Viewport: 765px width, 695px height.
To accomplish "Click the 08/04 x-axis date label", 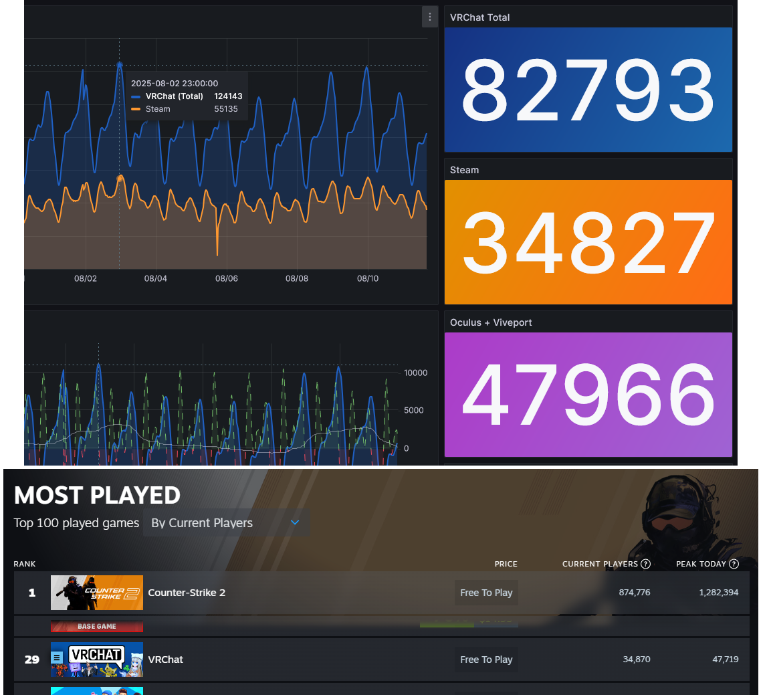I will pyautogui.click(x=156, y=279).
